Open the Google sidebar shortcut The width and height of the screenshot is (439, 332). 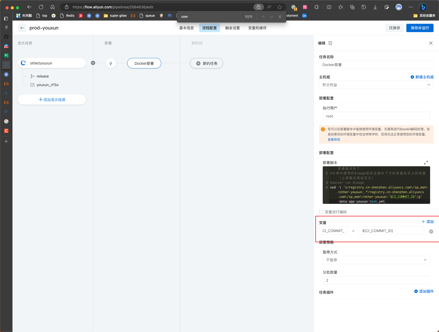6,121
